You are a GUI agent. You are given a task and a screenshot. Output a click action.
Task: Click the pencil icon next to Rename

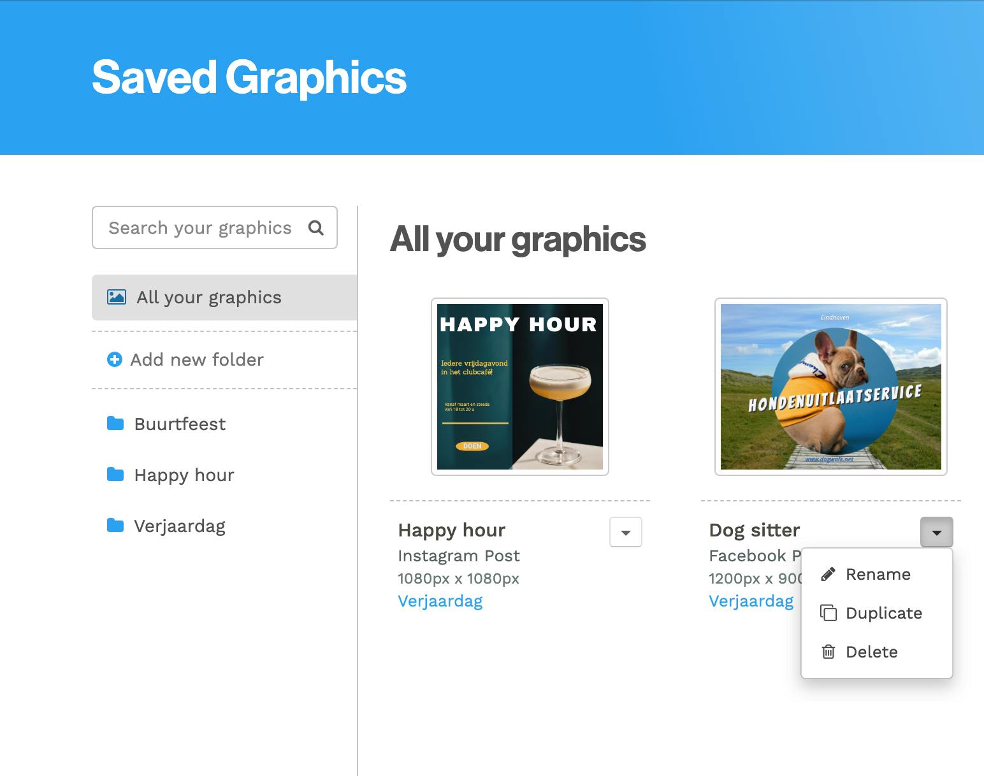coord(828,574)
